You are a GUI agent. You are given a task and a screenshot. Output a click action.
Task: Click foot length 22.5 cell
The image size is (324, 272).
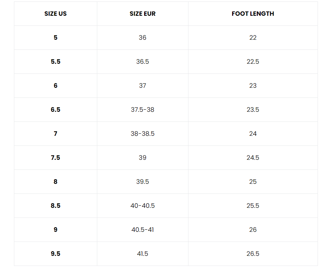click(253, 62)
